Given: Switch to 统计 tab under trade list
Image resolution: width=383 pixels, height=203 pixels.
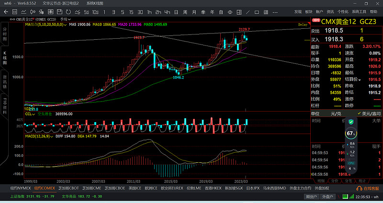Looking at the screenshot, I should click(362, 181).
